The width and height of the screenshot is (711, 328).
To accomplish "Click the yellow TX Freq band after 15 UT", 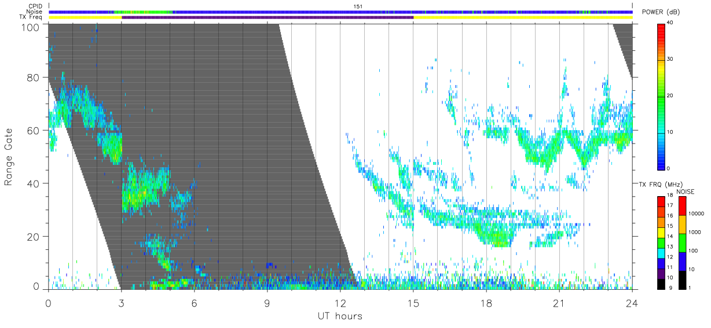I will click(x=523, y=17).
